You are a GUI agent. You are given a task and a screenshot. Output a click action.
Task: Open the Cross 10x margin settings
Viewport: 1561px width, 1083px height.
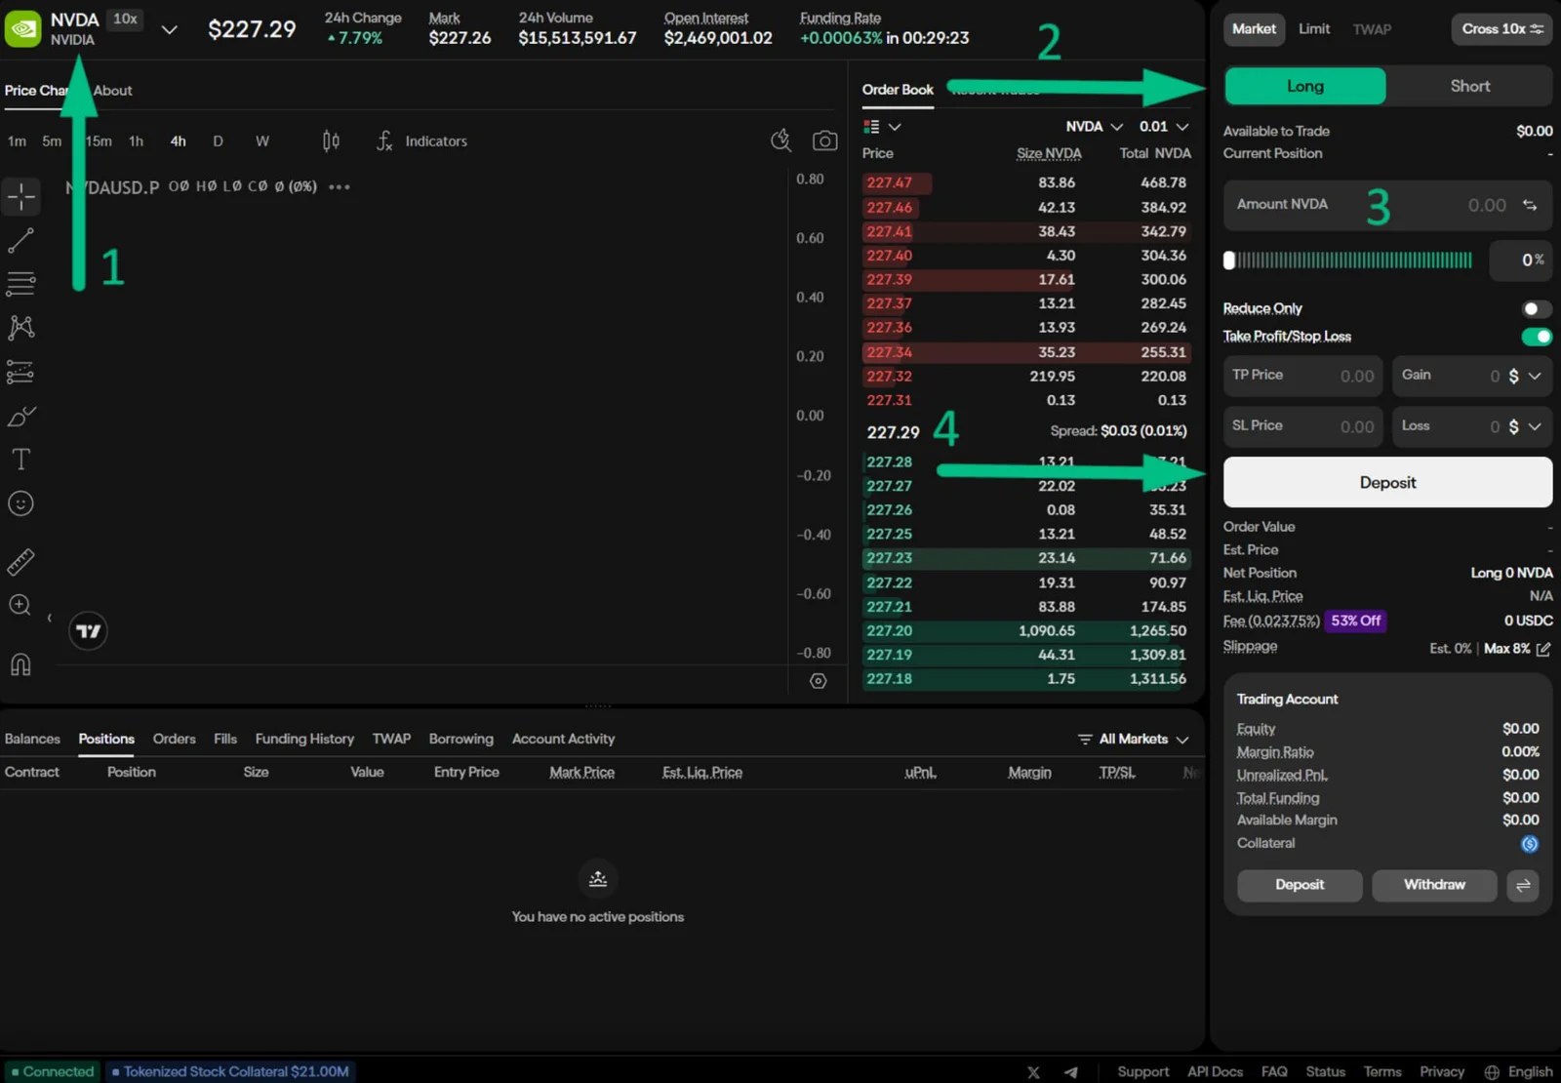coord(1501,29)
